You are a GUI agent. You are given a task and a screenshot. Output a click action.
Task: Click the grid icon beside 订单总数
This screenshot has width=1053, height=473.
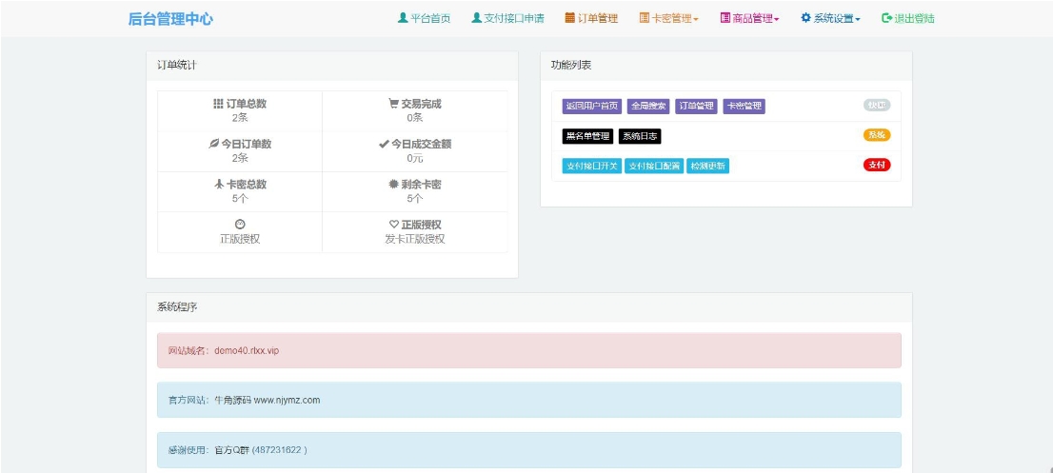pyautogui.click(x=218, y=104)
